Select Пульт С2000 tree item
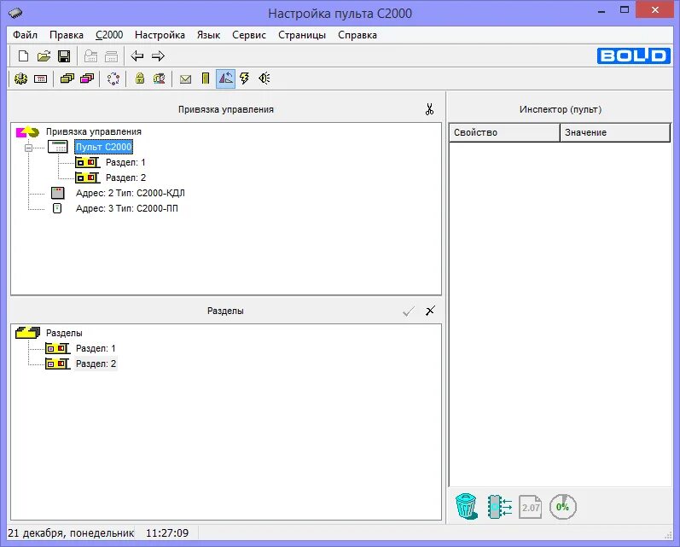Screen dimensions: 680x547 pos(103,147)
